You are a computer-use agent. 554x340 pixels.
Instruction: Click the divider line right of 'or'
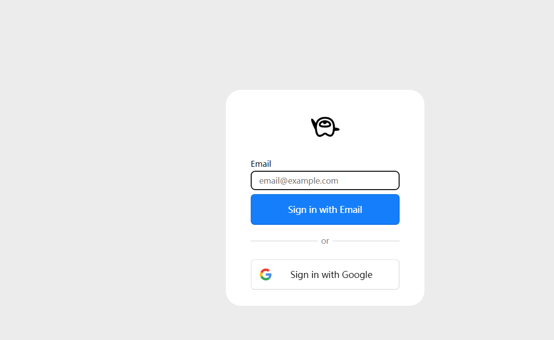366,241
